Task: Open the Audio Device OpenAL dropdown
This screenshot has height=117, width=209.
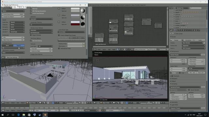Action: (17, 22)
